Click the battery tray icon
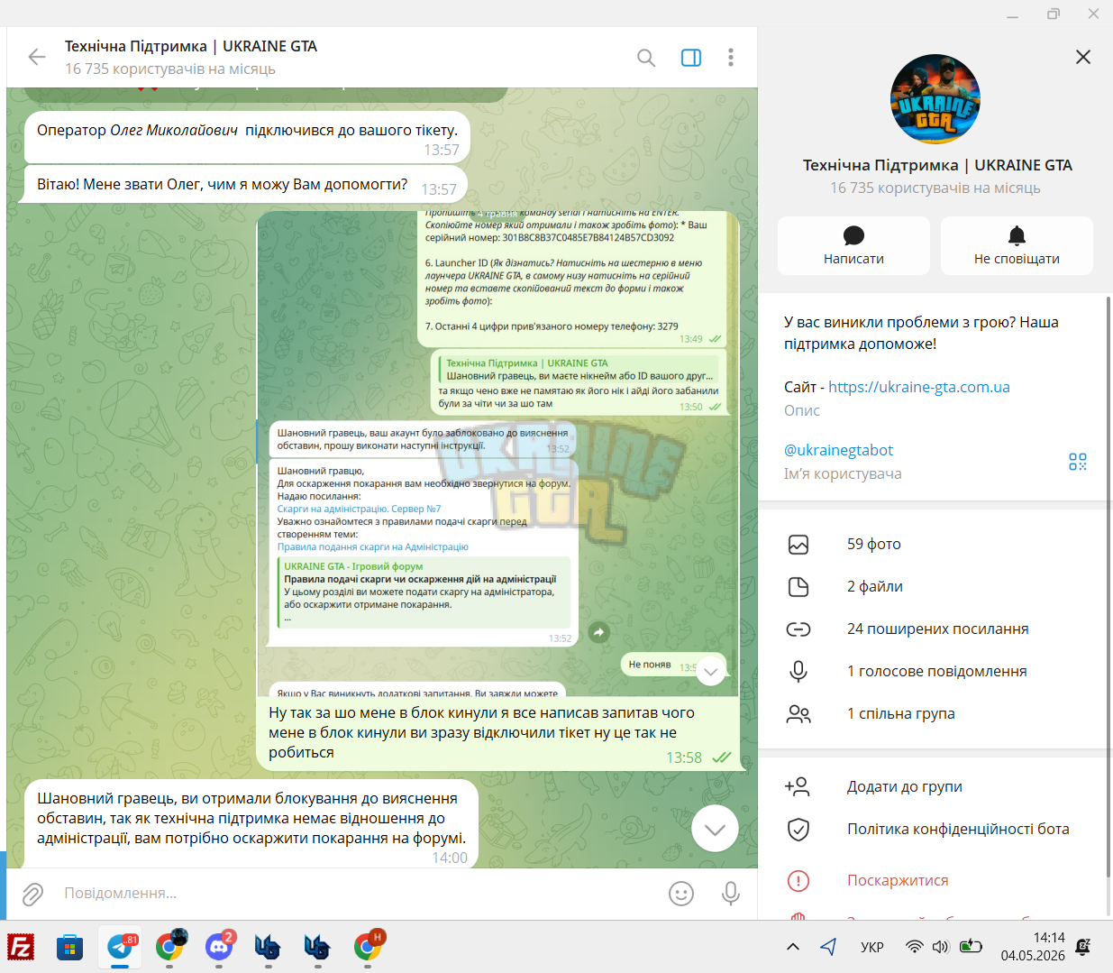 point(971,947)
